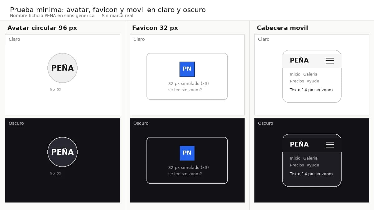Open the hamburger menu in dark mobile header
374x210 pixels.
point(330,145)
